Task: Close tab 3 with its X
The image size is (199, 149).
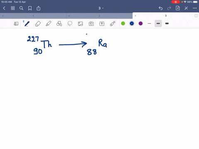Action: coord(136,16)
